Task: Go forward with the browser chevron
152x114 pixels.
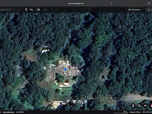Action: pos(1,3)
